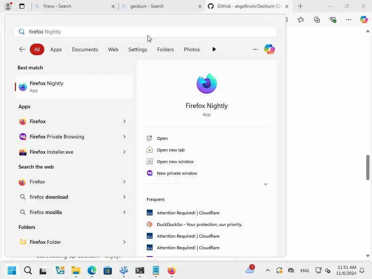The image size is (372, 279).
Task: Open DuckDuckGo frequent site entry
Action: click(x=195, y=225)
